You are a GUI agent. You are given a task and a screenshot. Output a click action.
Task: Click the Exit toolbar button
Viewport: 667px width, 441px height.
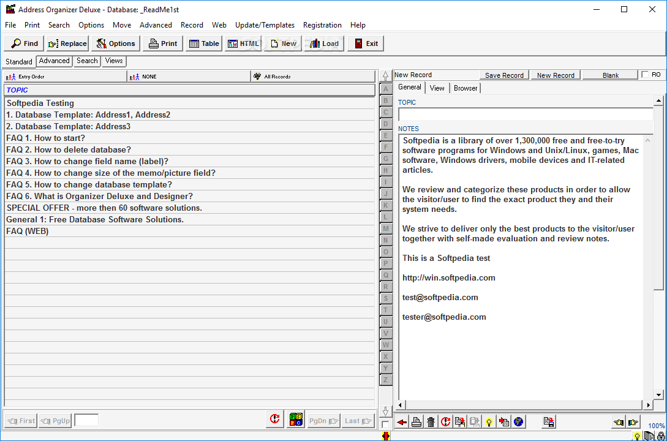coord(366,43)
